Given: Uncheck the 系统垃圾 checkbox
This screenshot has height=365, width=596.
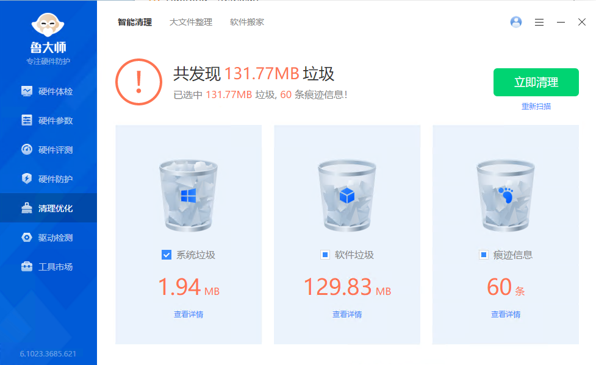Looking at the screenshot, I should (167, 255).
